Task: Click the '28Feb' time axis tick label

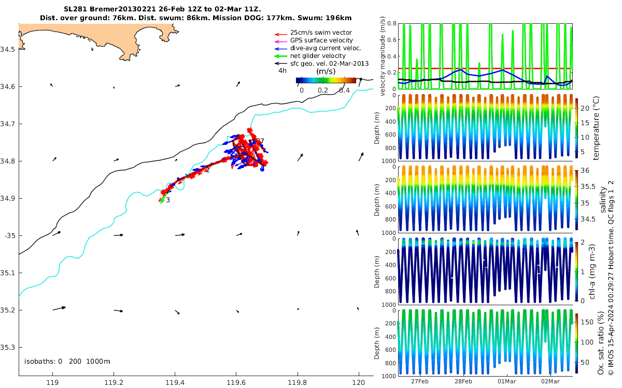Action: pyautogui.click(x=463, y=381)
